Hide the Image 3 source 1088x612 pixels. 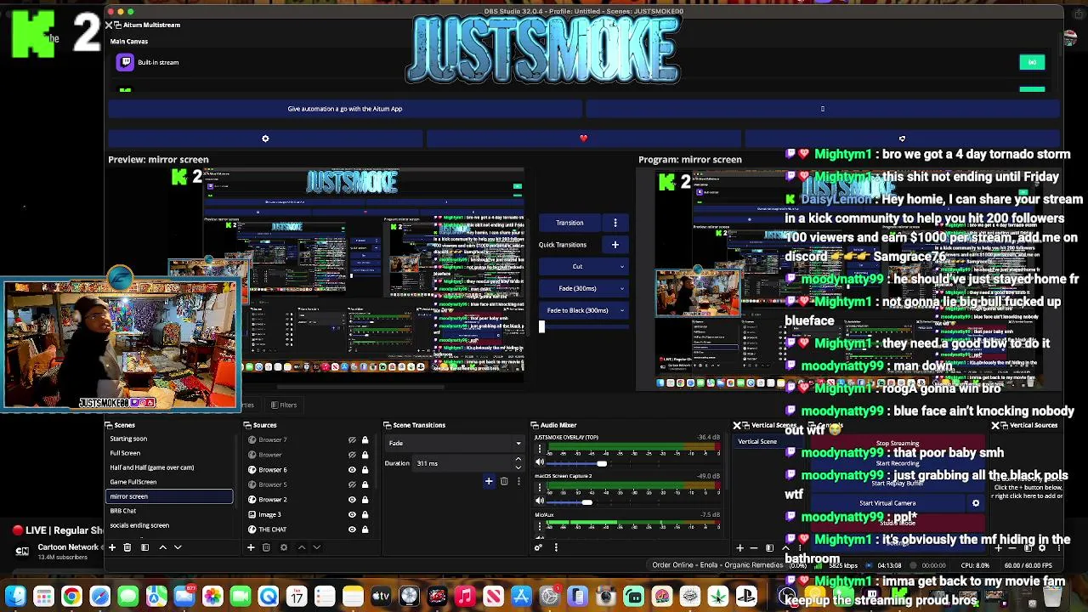click(x=352, y=514)
